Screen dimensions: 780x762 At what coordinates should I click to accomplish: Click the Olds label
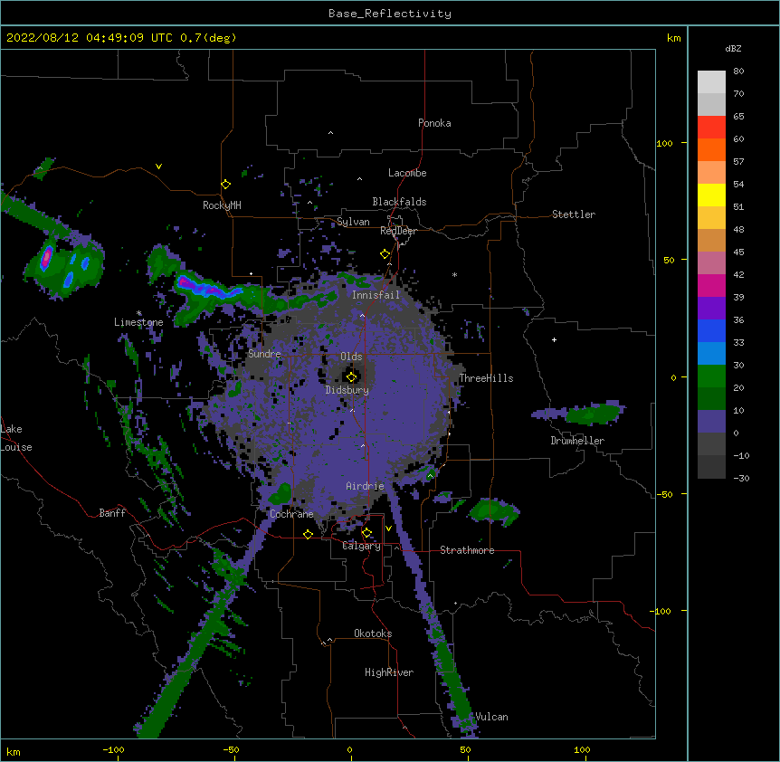tap(351, 357)
